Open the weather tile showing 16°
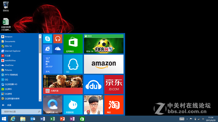Viewport: 218px width, 122px height. (x=53, y=64)
